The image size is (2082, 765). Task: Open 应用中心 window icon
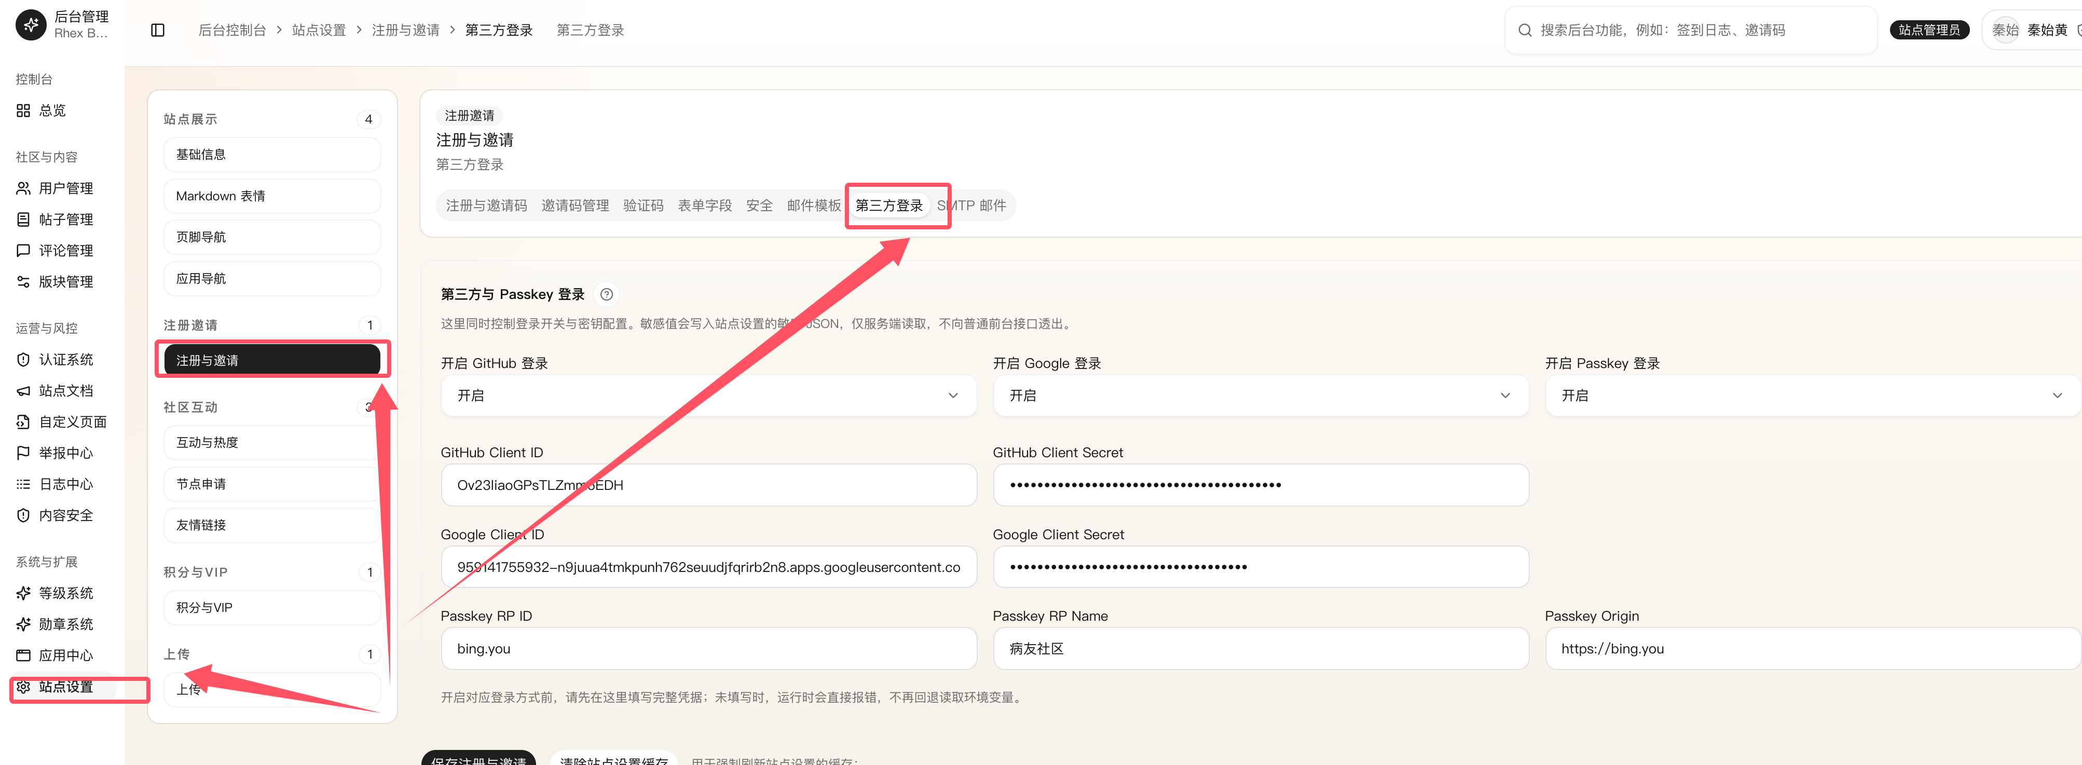pyautogui.click(x=23, y=655)
